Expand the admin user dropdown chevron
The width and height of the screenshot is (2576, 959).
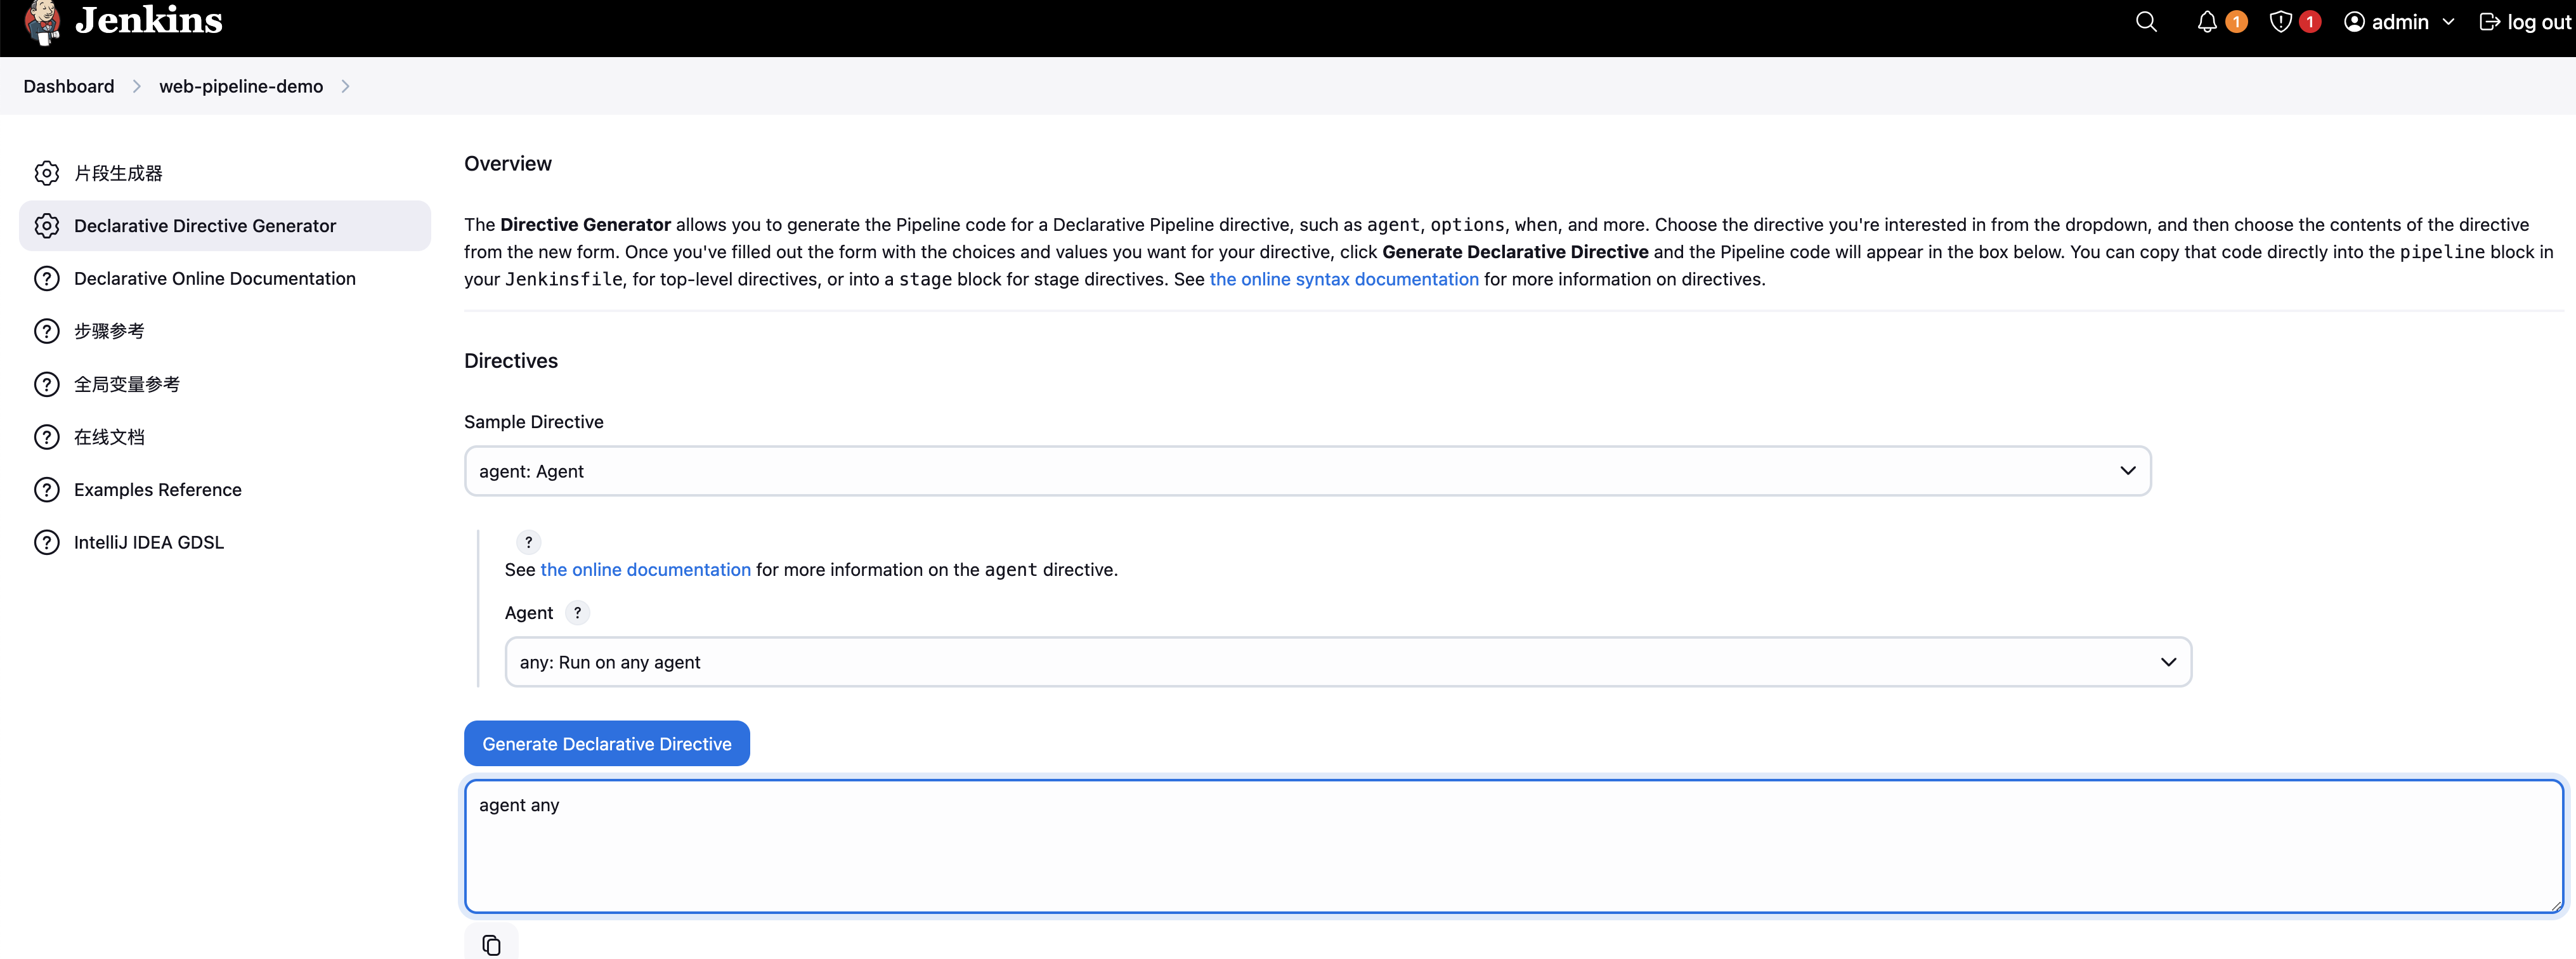click(x=2448, y=22)
